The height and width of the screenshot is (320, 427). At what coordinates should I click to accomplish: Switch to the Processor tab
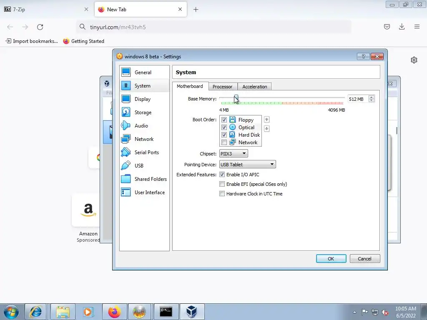(223, 87)
